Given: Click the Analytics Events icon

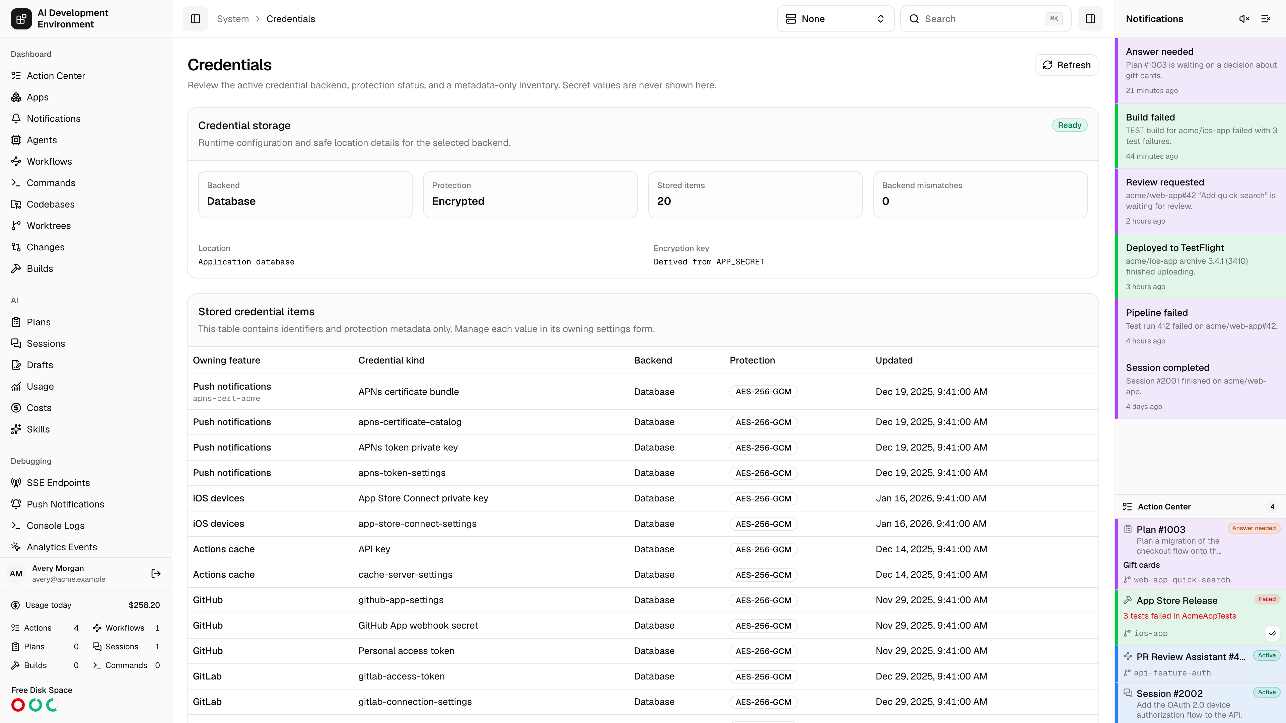Looking at the screenshot, I should tap(16, 547).
